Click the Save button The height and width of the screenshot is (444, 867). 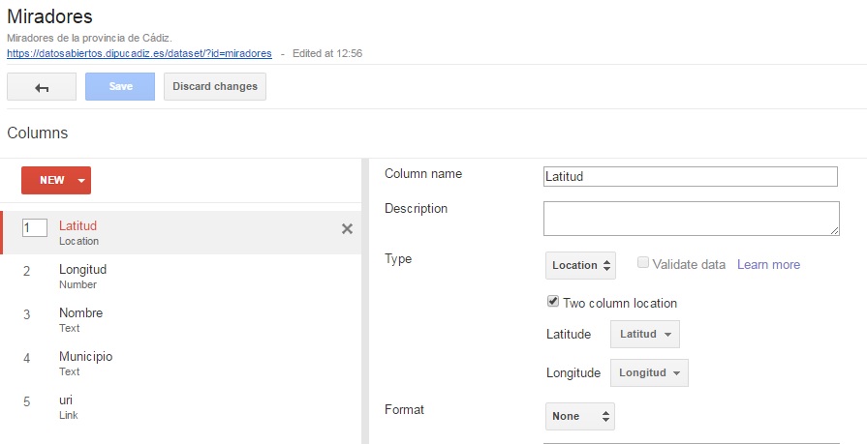(120, 87)
